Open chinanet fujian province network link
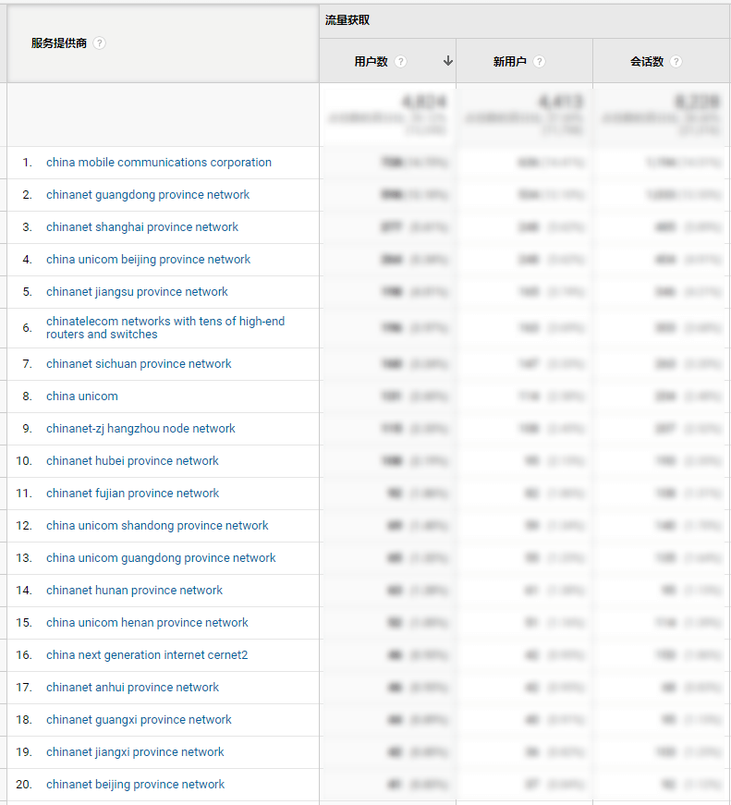The image size is (731, 805). pyautogui.click(x=132, y=493)
